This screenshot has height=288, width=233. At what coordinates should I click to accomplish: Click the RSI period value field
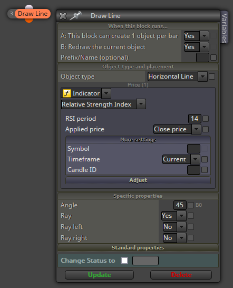point(195,119)
